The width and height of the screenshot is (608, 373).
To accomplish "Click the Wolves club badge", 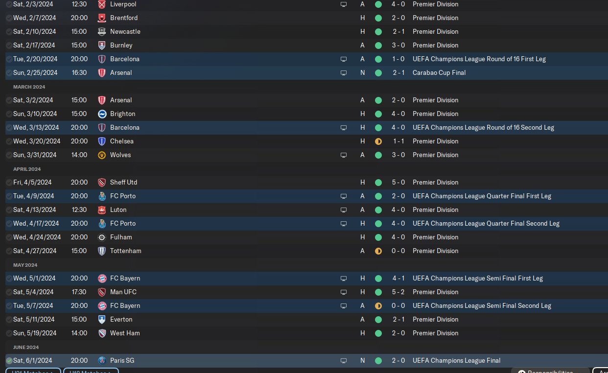I will pyautogui.click(x=102, y=155).
